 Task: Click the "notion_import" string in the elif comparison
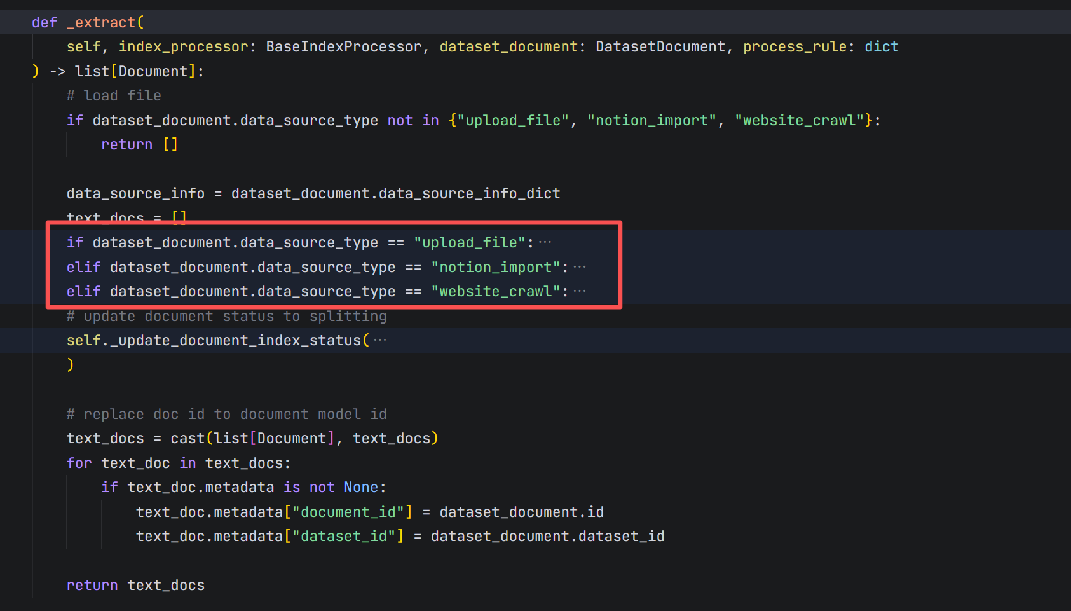[x=496, y=267]
